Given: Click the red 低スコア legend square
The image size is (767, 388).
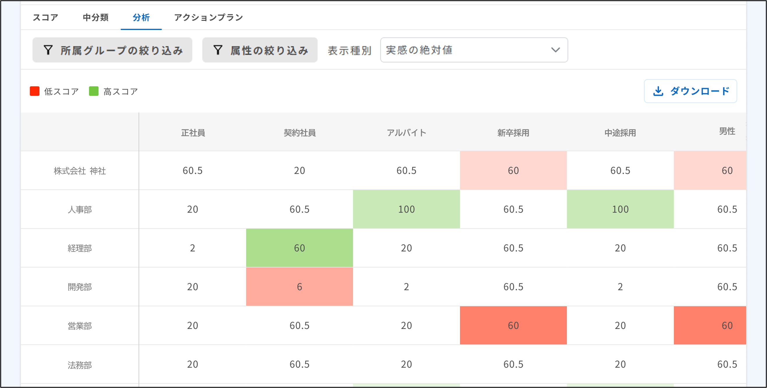Looking at the screenshot, I should point(35,91).
